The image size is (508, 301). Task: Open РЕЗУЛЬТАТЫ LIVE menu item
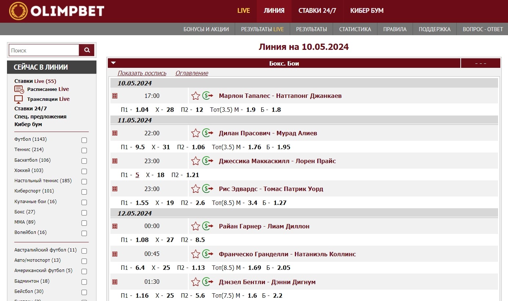click(262, 29)
